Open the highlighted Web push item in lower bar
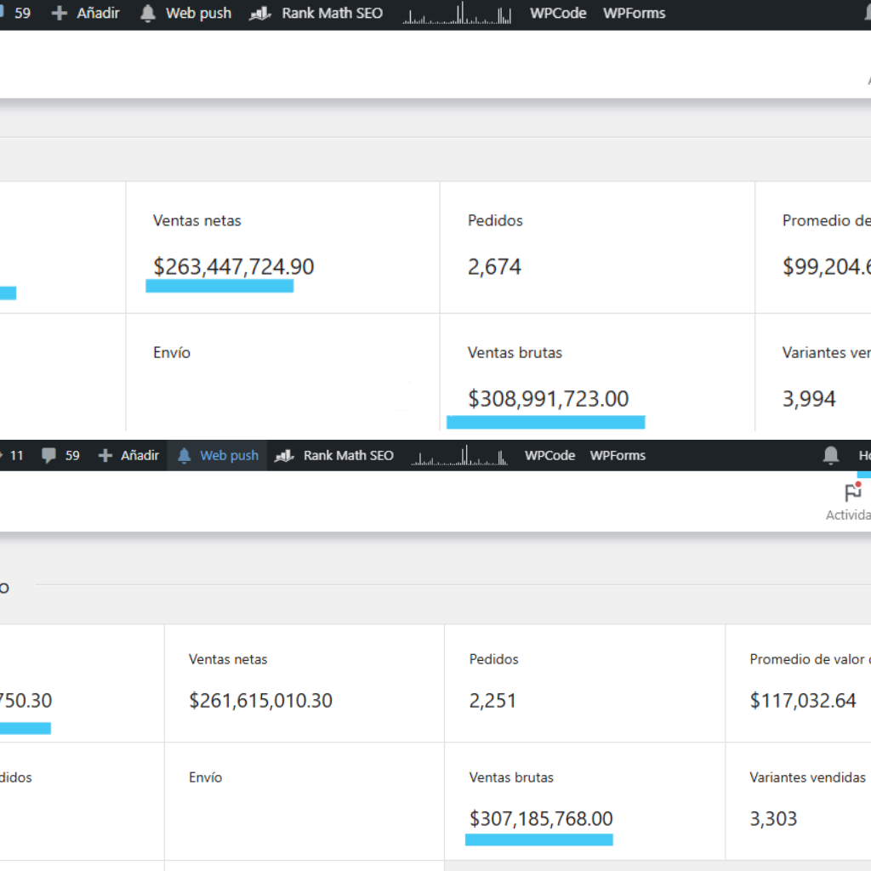The width and height of the screenshot is (871, 871). pyautogui.click(x=218, y=456)
